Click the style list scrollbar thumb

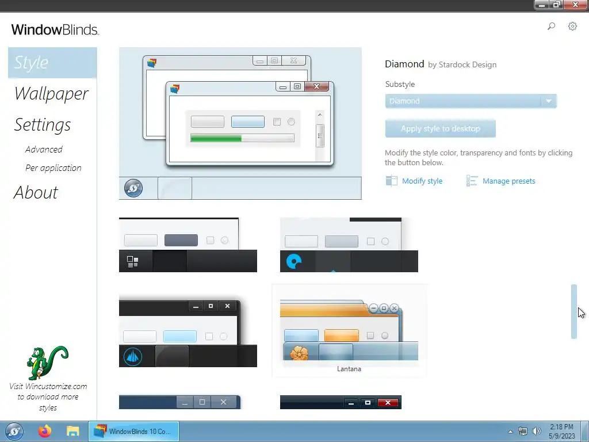[x=574, y=312]
